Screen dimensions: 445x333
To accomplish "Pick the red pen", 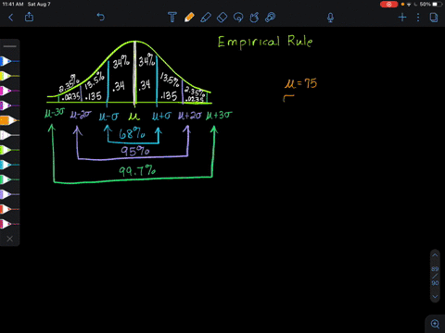I will 9,209.
